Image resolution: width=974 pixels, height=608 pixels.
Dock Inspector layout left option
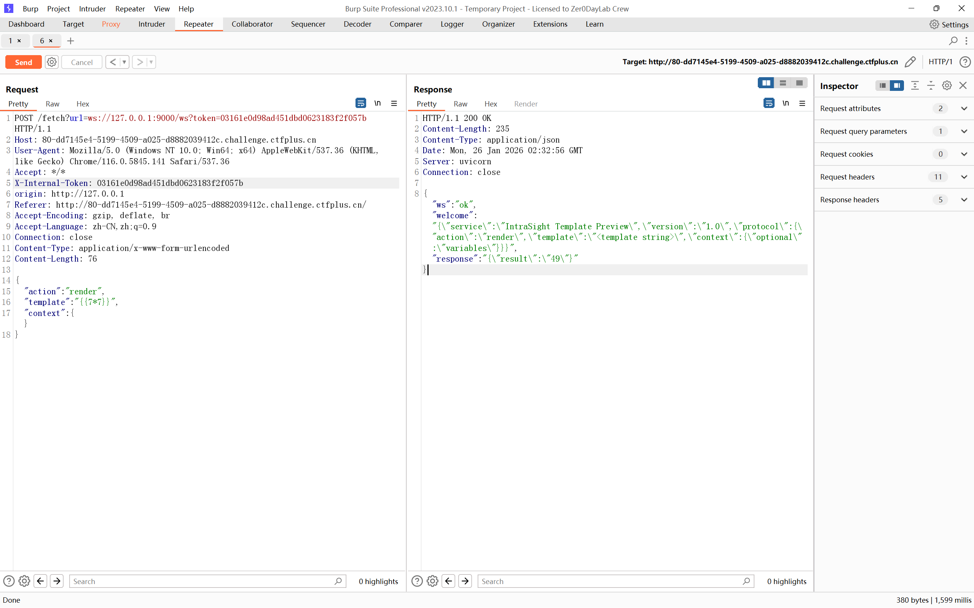click(882, 86)
